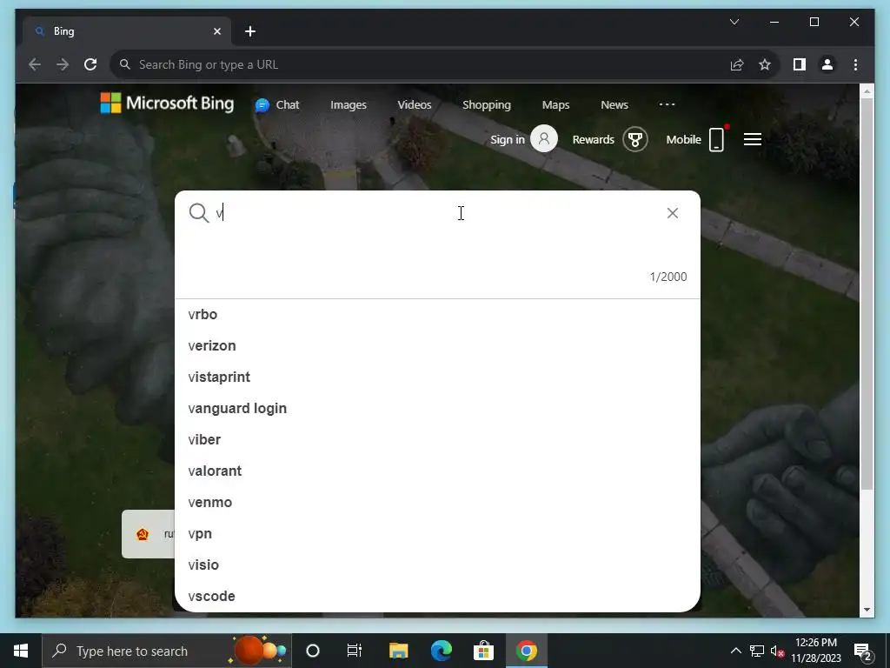Viewport: 890px width, 668px height.
Task: Click the Sign in link
Action: 508,140
